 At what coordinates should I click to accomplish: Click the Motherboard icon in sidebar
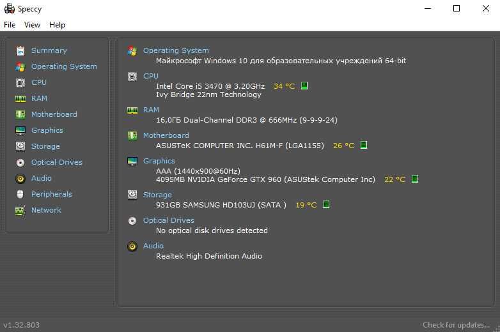pos(20,114)
